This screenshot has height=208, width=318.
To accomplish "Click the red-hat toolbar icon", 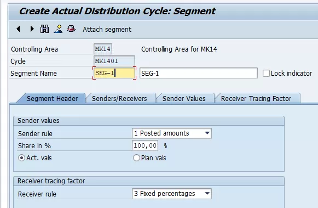I will (71, 29).
